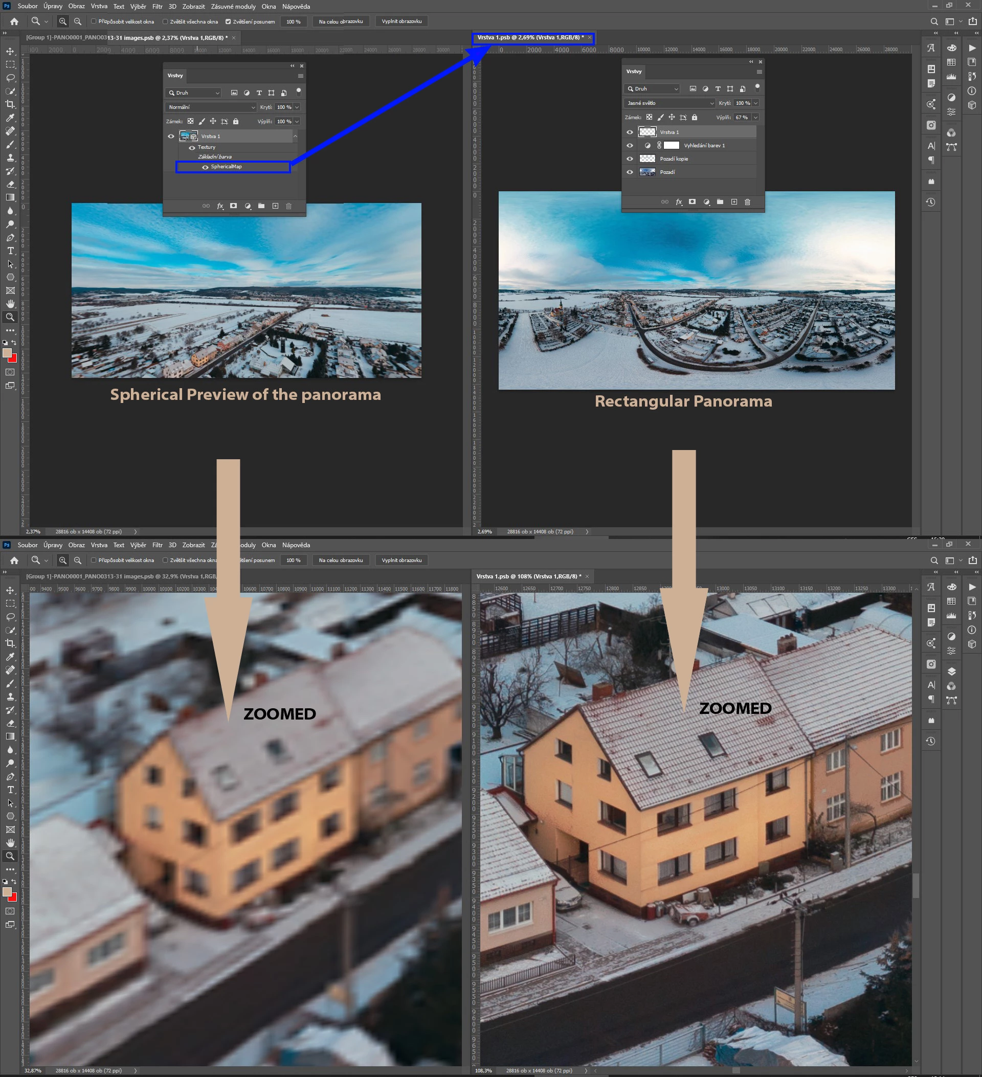Select the Hand tool in top toolbar
This screenshot has width=982, height=1077.
[10, 304]
